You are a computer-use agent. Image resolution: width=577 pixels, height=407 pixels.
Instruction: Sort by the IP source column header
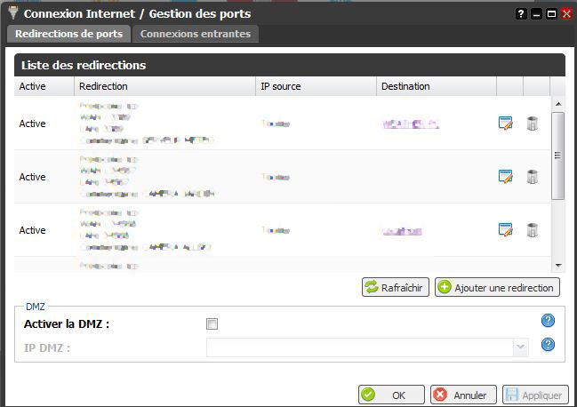(x=317, y=86)
